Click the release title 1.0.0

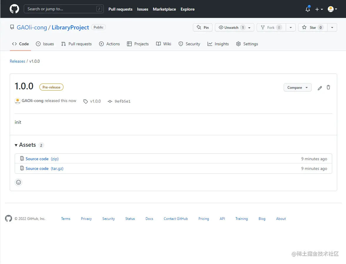click(24, 86)
